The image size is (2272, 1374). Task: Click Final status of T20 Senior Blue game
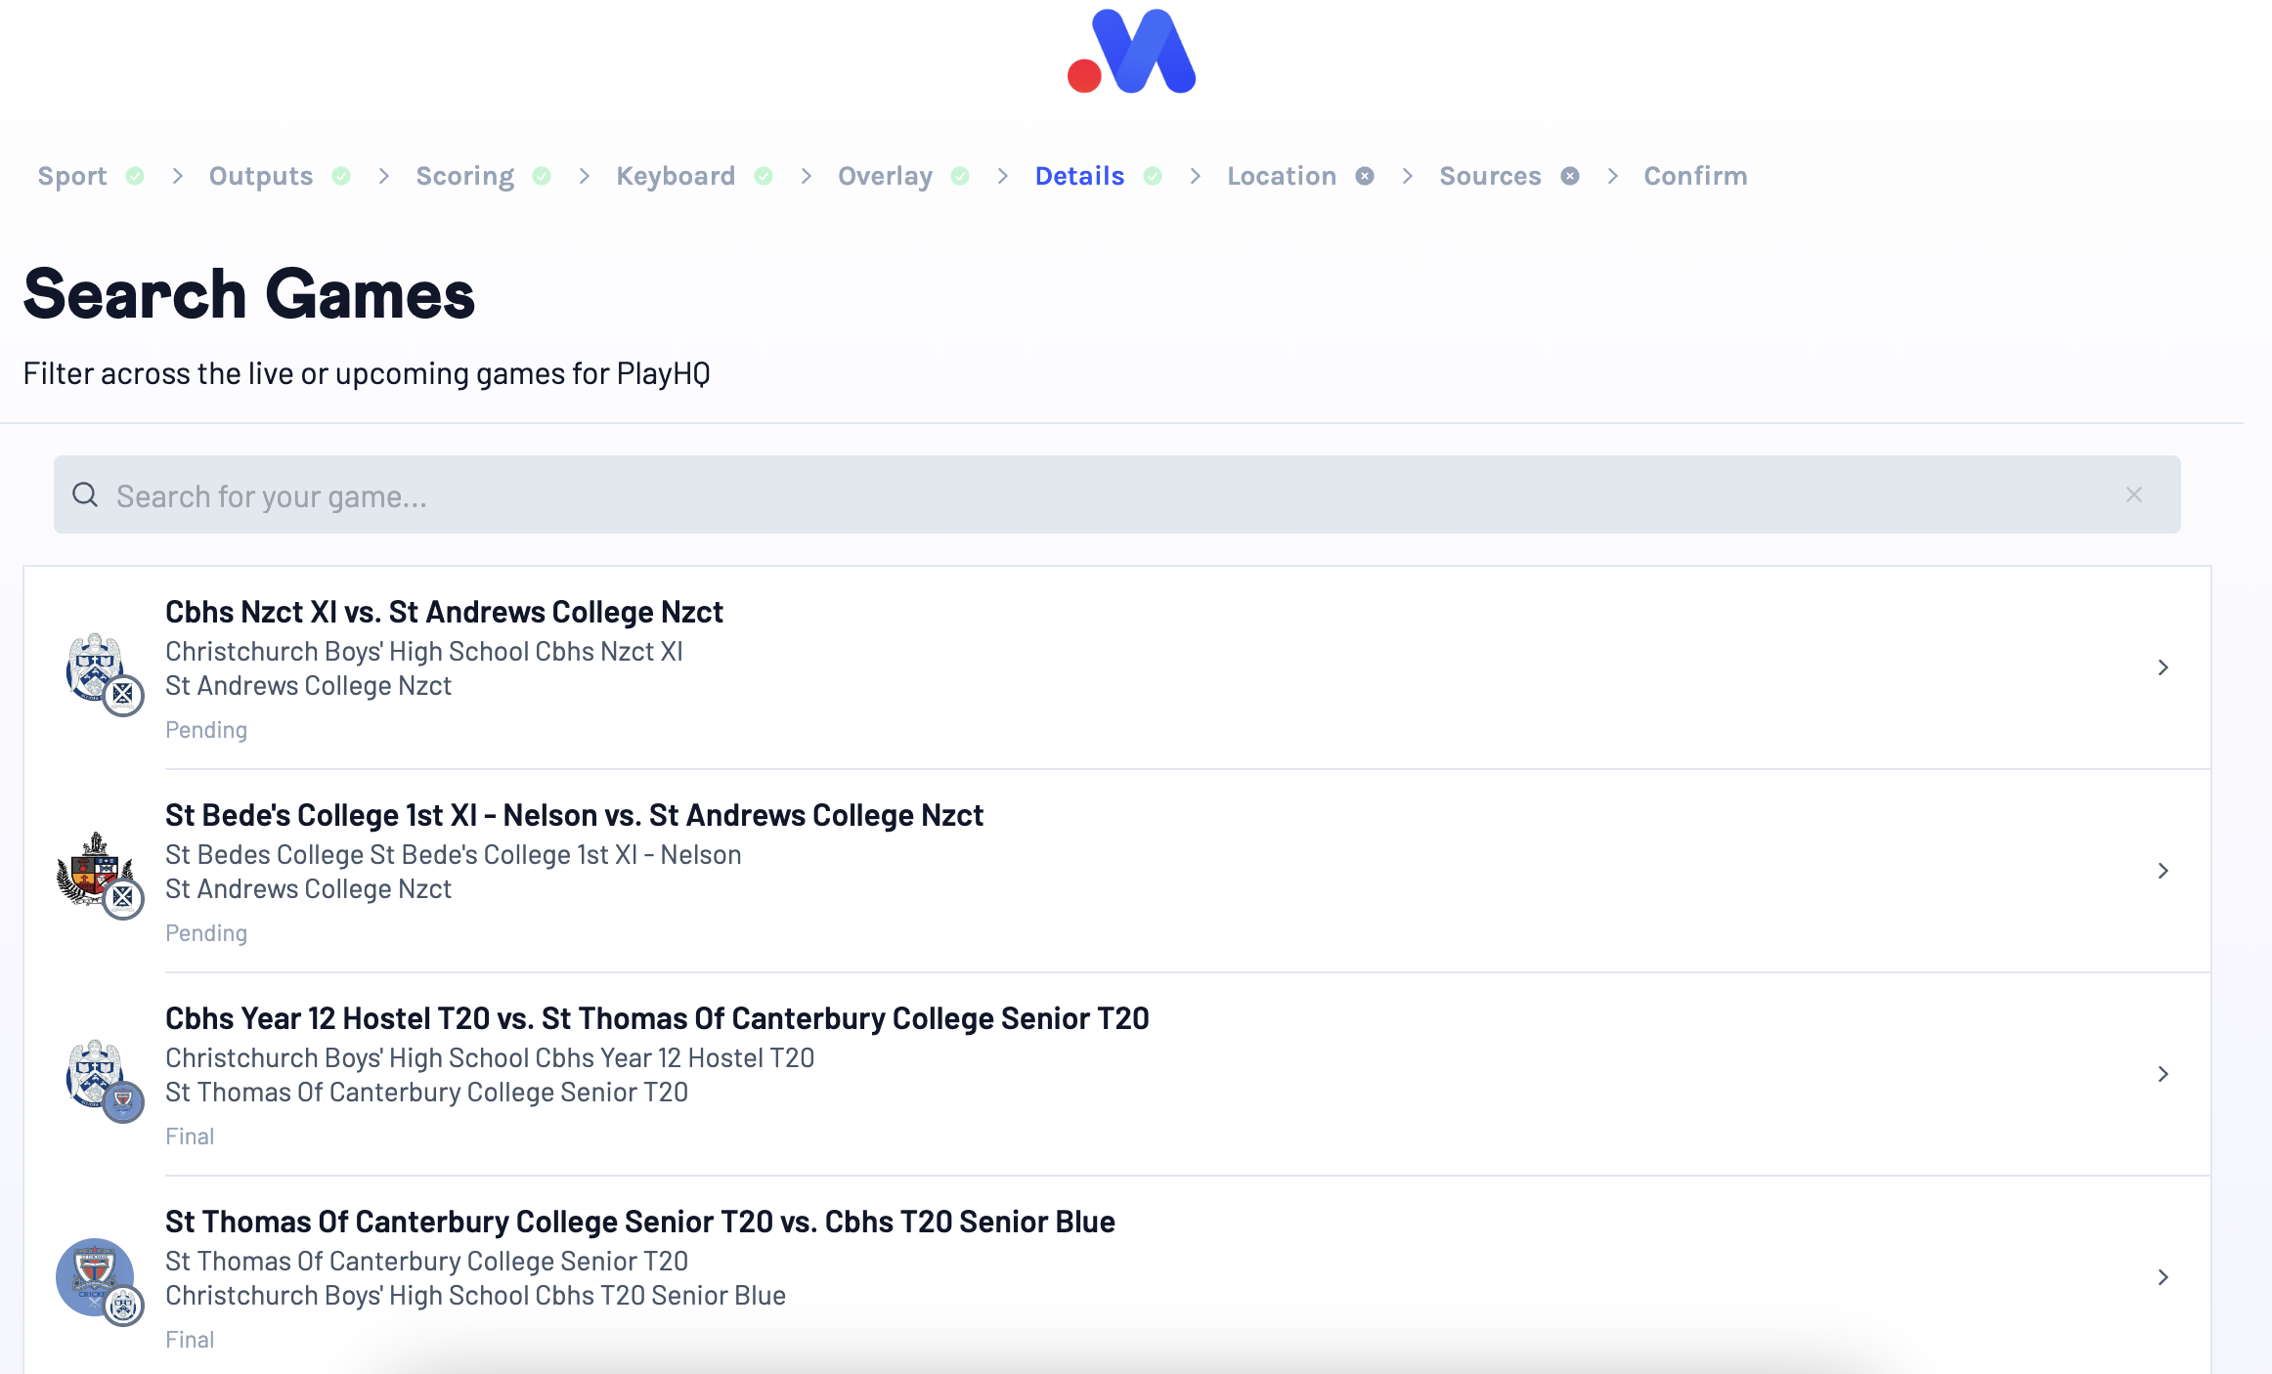pos(190,1340)
